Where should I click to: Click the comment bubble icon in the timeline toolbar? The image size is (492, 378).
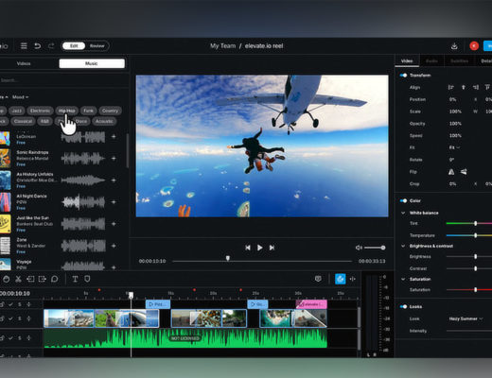tap(54, 279)
